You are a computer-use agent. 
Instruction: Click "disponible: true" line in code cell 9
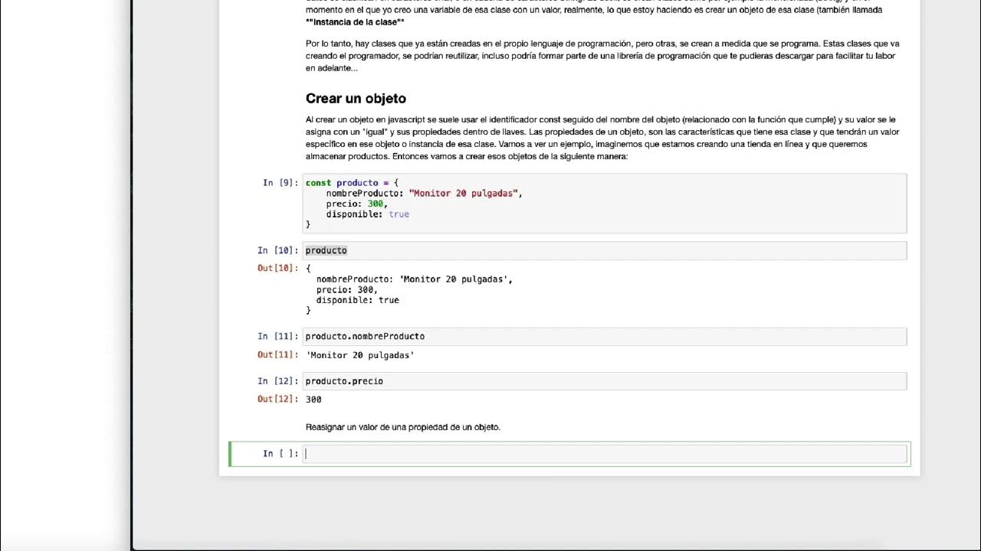pyautogui.click(x=368, y=214)
